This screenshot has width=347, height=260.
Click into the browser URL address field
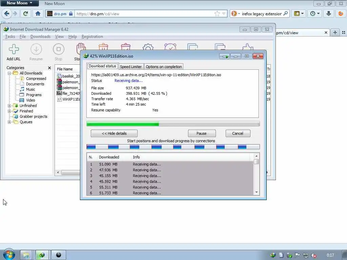tap(145, 14)
